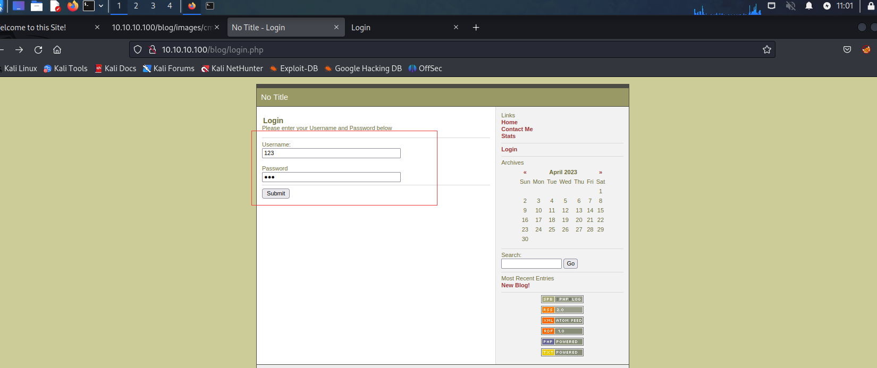
Task: Open the Kali Docs bookmark
Action: 115,69
